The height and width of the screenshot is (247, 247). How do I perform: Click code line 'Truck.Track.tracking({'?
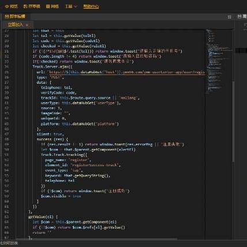(64, 155)
